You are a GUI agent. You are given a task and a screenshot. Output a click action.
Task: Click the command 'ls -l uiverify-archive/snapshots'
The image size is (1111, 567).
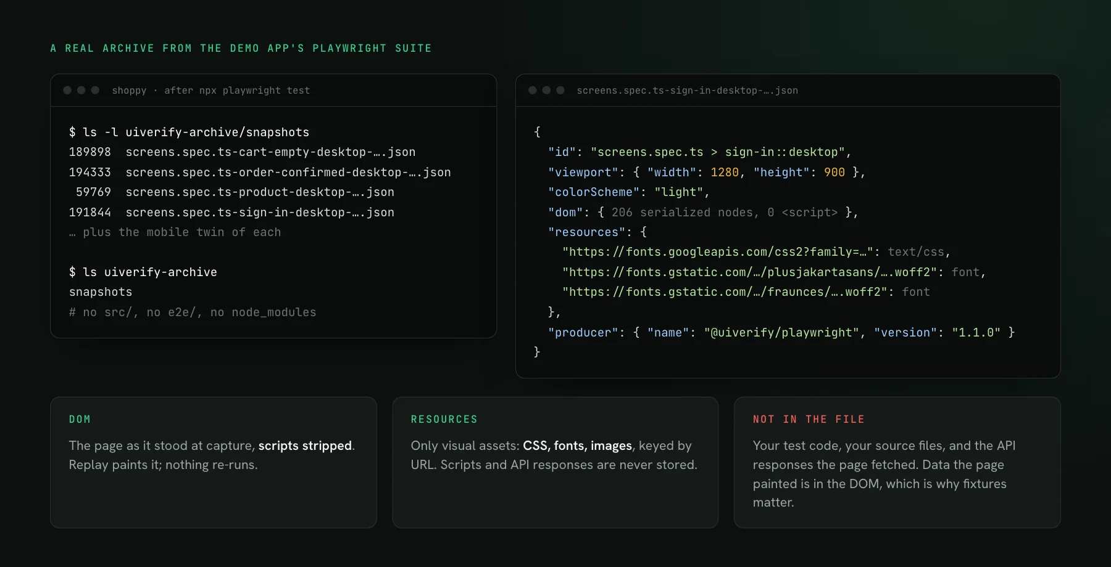pos(196,132)
